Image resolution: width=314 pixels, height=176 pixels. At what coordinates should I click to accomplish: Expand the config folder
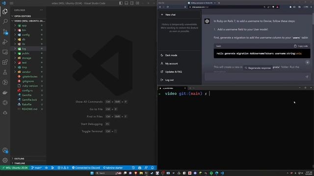point(28,35)
